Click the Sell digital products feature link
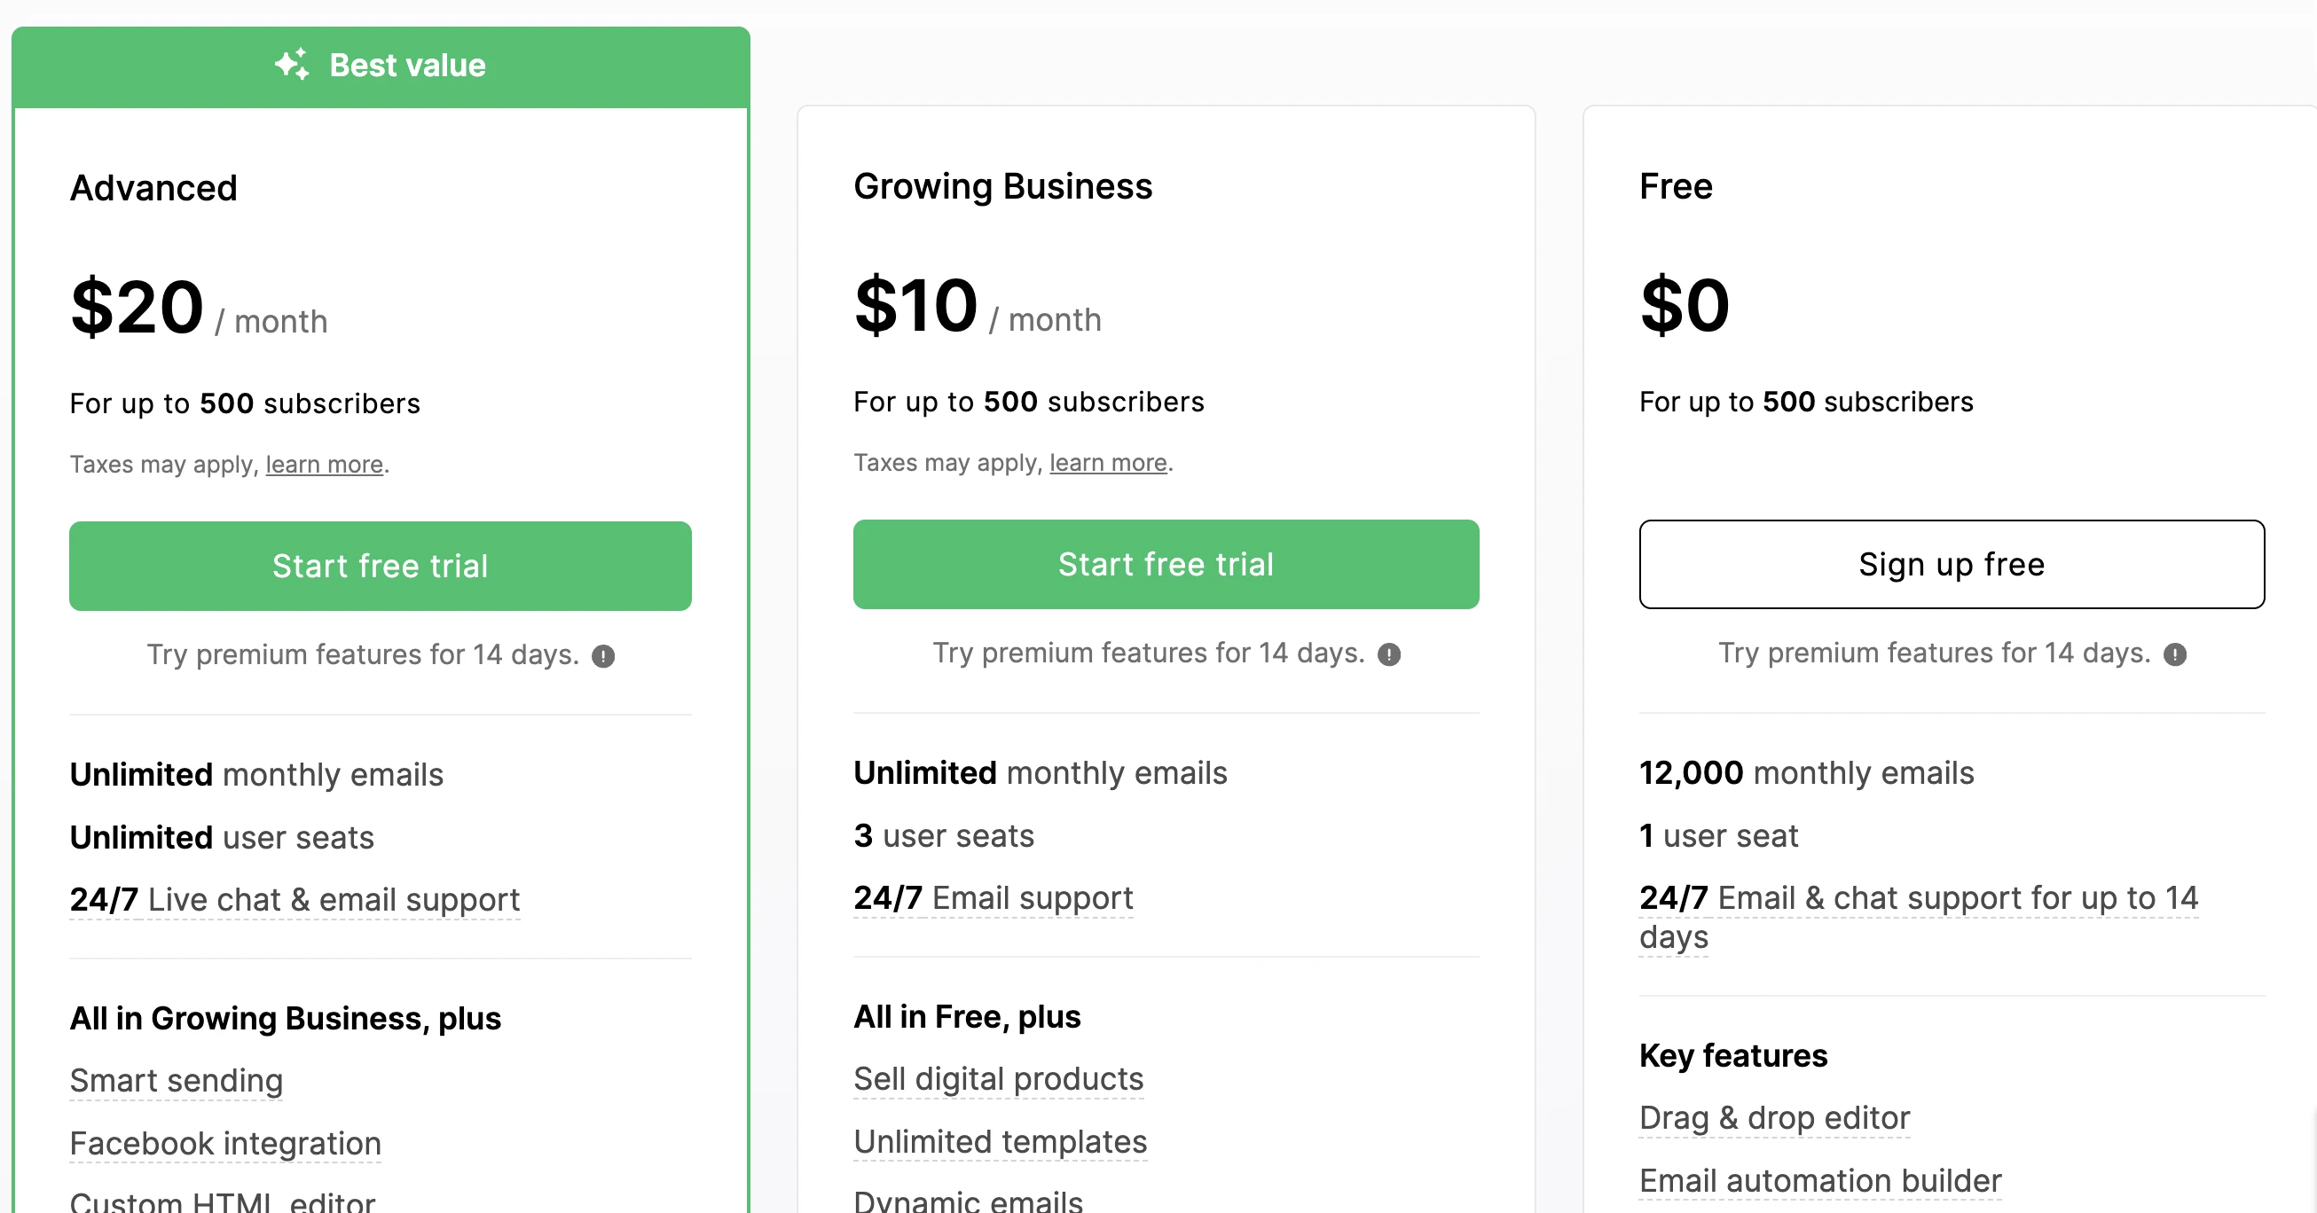The width and height of the screenshot is (2317, 1213). pyautogui.click(x=999, y=1079)
